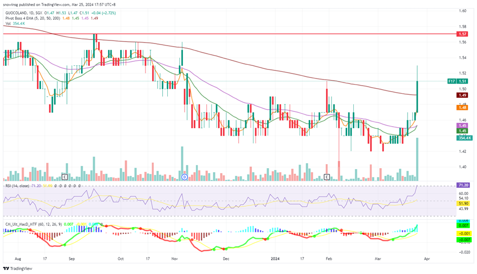Click the C1.51 close value in legend
The width and height of the screenshot is (477, 274).
84,13
